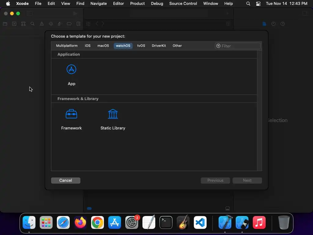
Task: Open the issue navigator warning icon
Action: [42, 24]
